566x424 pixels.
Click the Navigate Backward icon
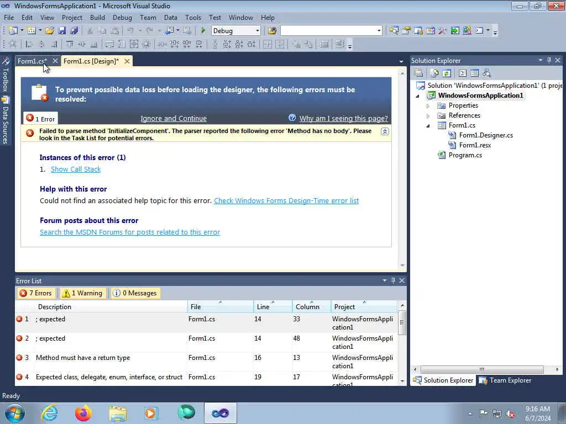pyautogui.click(x=169, y=31)
